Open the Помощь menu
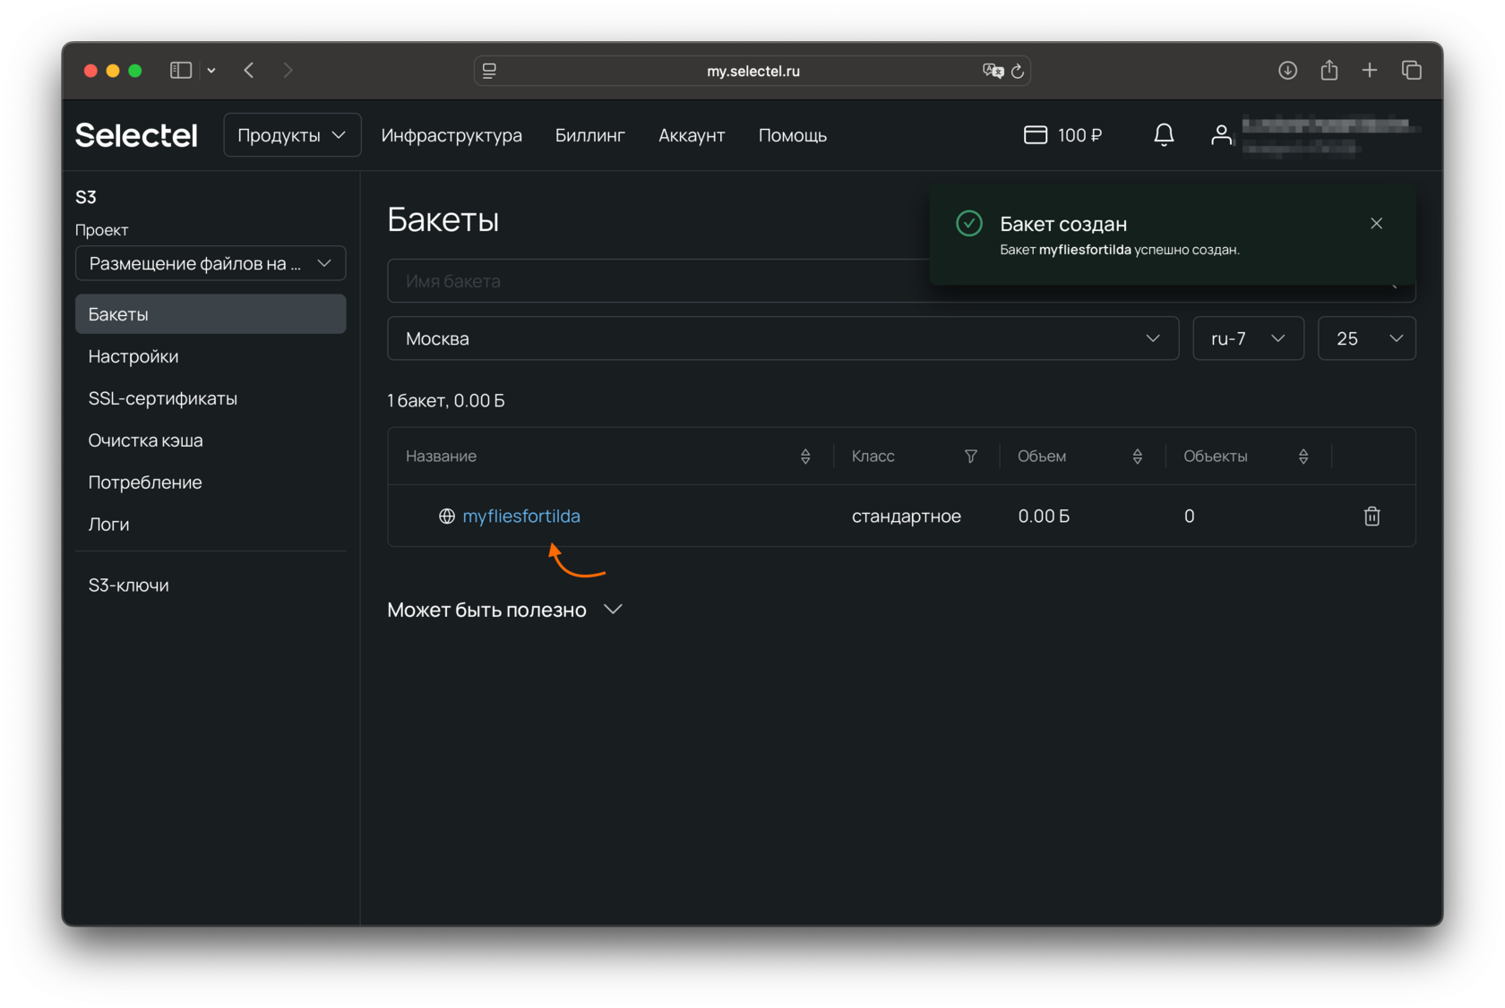 [x=793, y=135]
